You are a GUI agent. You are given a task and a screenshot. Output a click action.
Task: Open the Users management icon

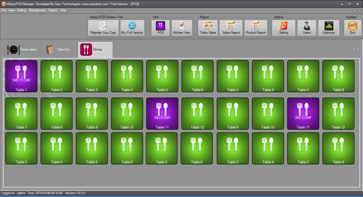click(x=307, y=28)
